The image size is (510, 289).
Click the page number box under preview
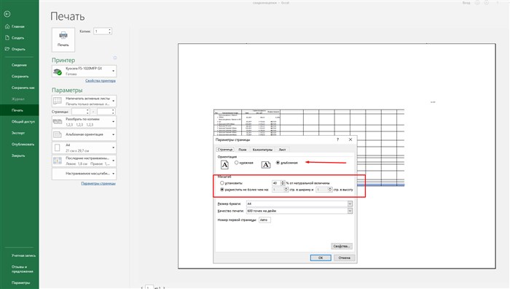149,288
